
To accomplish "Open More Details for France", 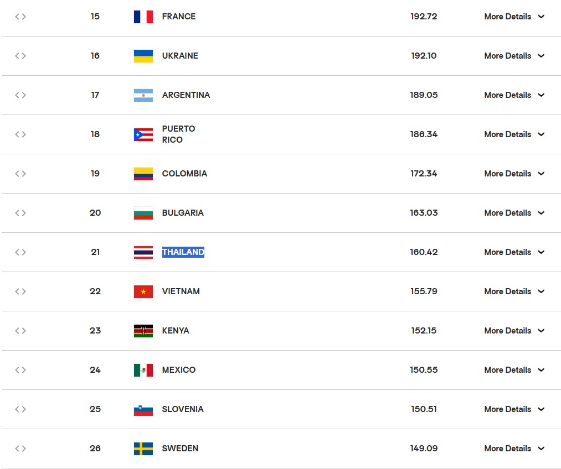I will tap(507, 17).
